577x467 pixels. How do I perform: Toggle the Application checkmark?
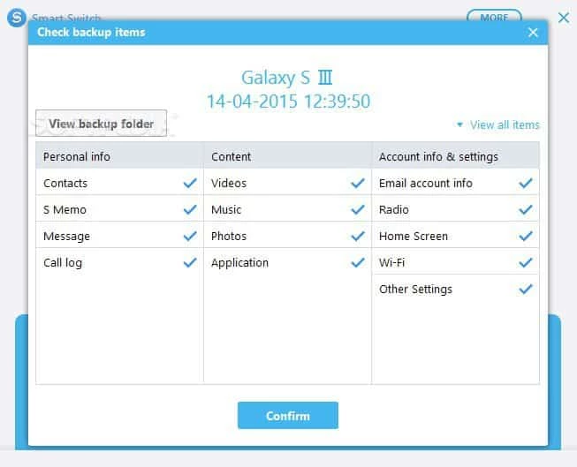point(357,262)
